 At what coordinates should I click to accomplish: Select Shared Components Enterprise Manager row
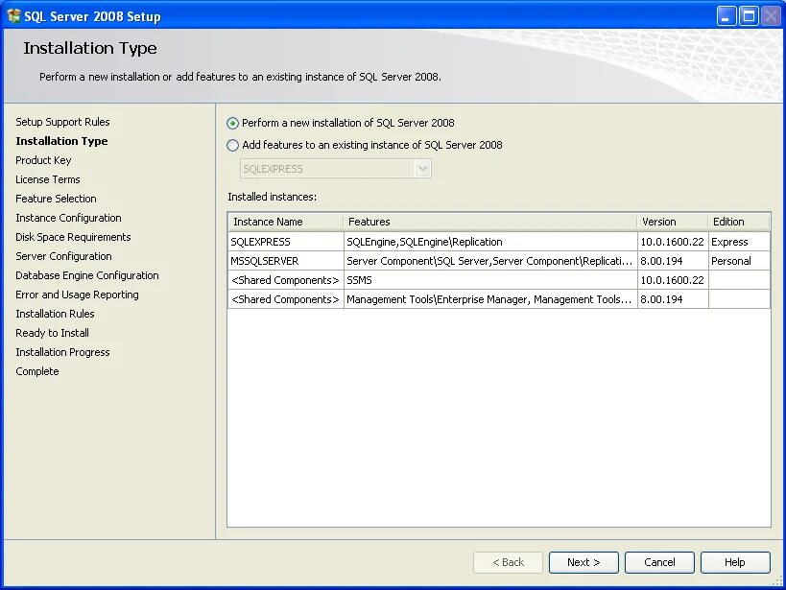click(x=499, y=299)
